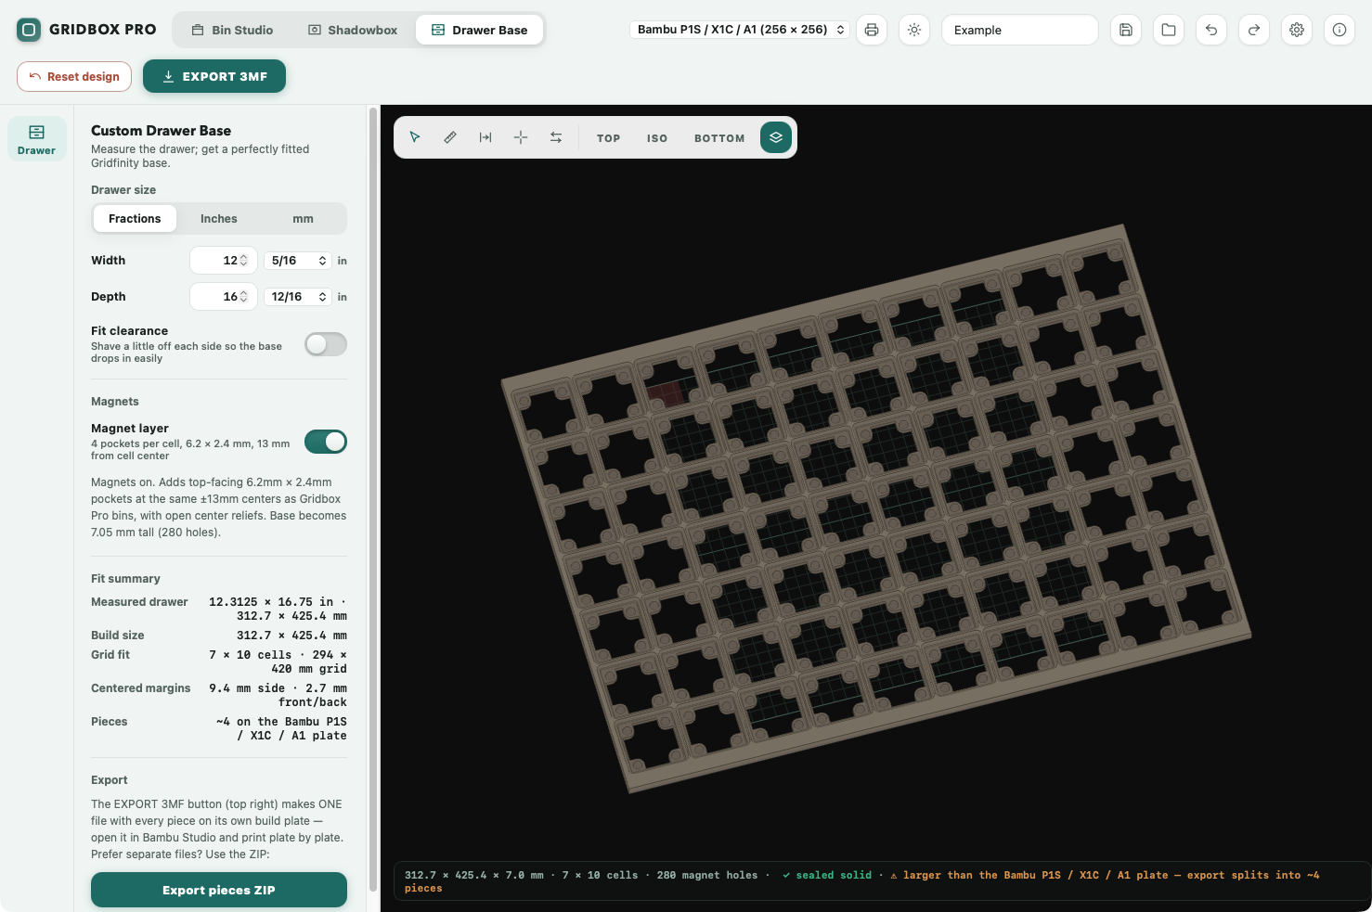Disable the Magnet layer switch
This screenshot has width=1372, height=912.
click(x=326, y=442)
